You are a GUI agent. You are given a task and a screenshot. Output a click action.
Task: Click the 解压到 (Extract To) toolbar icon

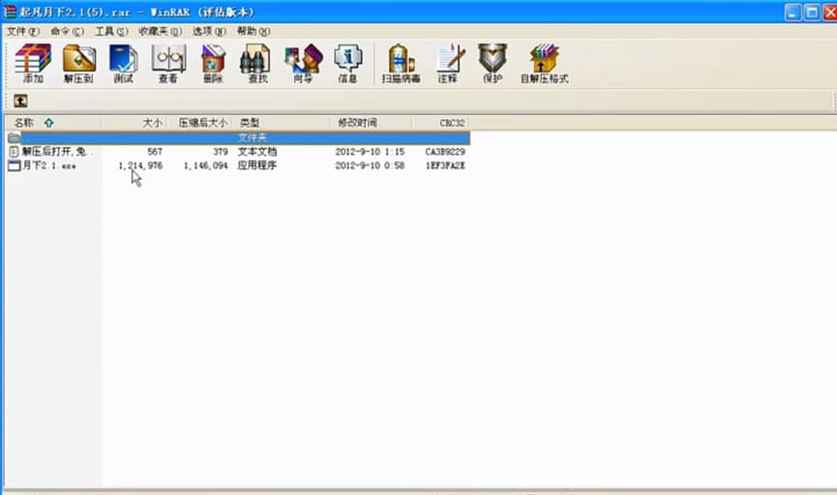[x=79, y=63]
